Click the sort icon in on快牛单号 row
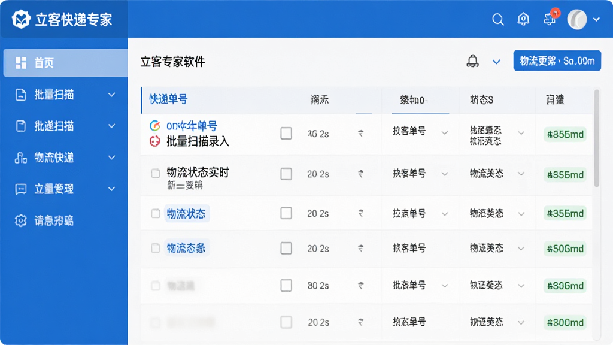This screenshot has width=613, height=345. [361, 134]
